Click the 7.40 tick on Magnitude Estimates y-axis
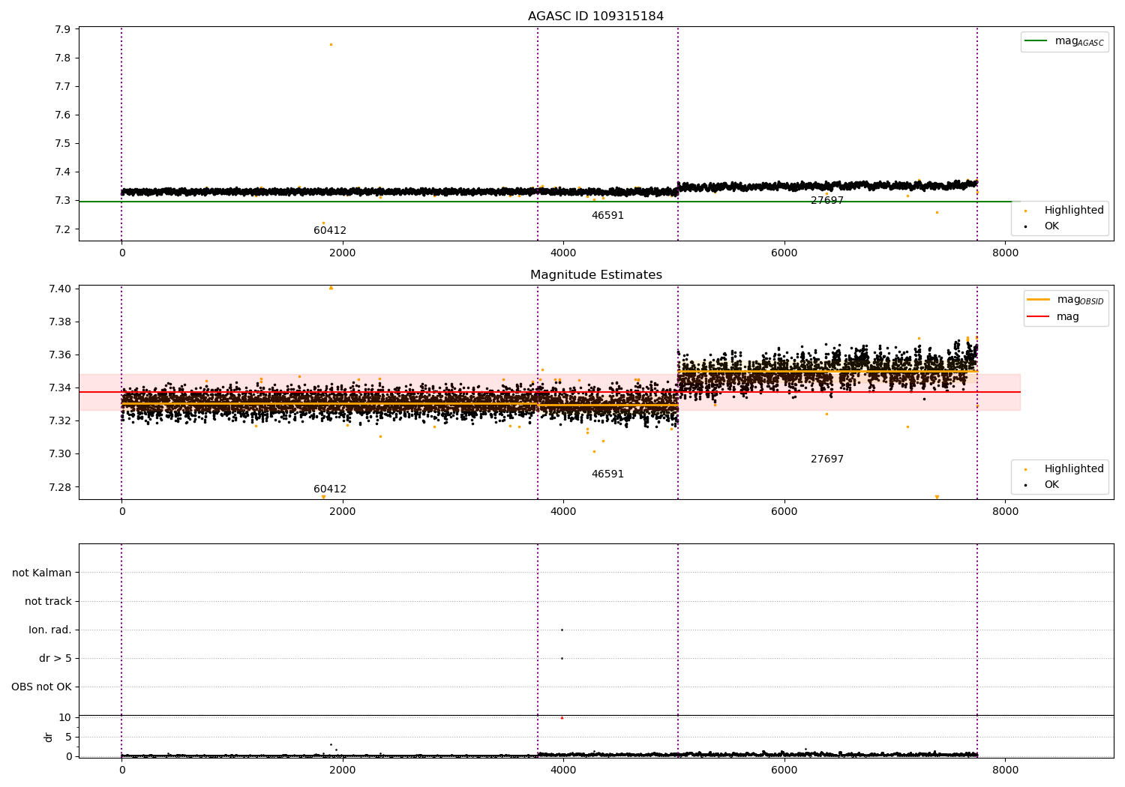 pos(59,289)
